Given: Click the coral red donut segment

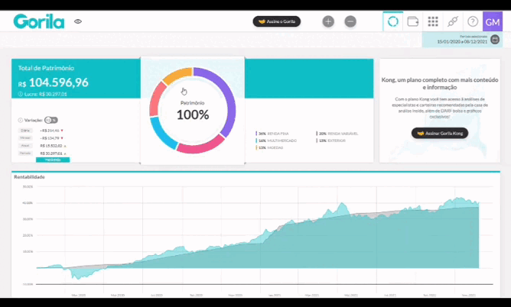Looking at the screenshot, I should coord(156,99).
